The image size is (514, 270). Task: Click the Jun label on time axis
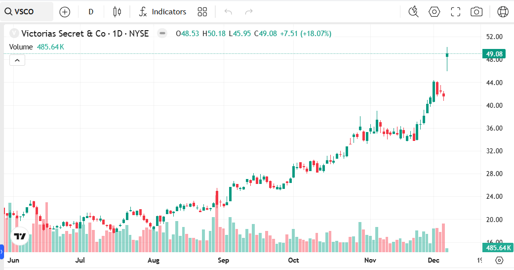pyautogui.click(x=13, y=261)
